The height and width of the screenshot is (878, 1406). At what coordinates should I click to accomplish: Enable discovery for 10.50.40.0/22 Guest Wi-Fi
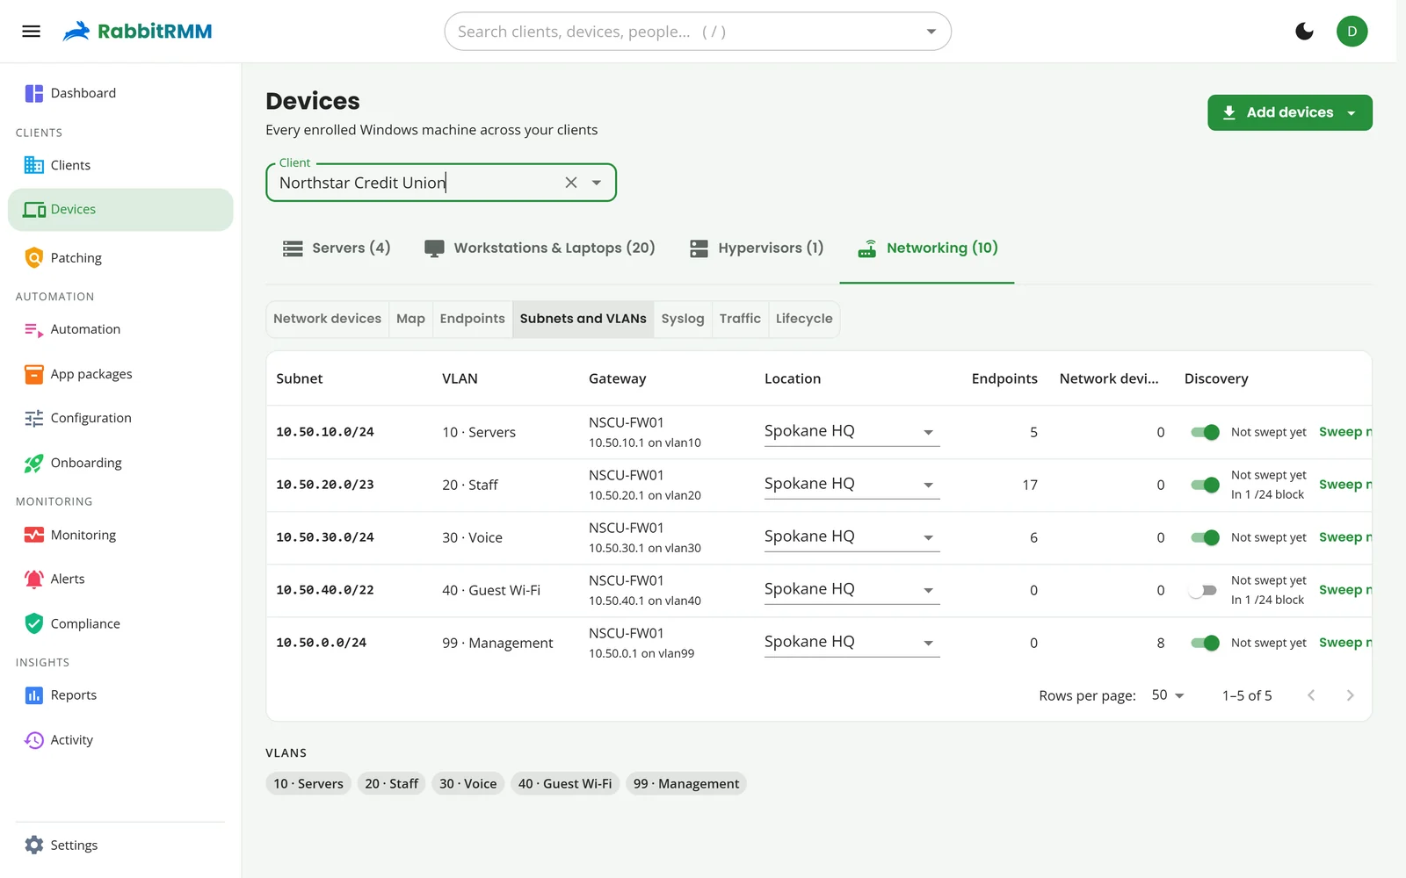click(1202, 590)
